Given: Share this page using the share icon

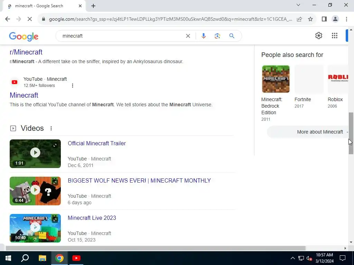Looking at the screenshot, I should click(299, 19).
